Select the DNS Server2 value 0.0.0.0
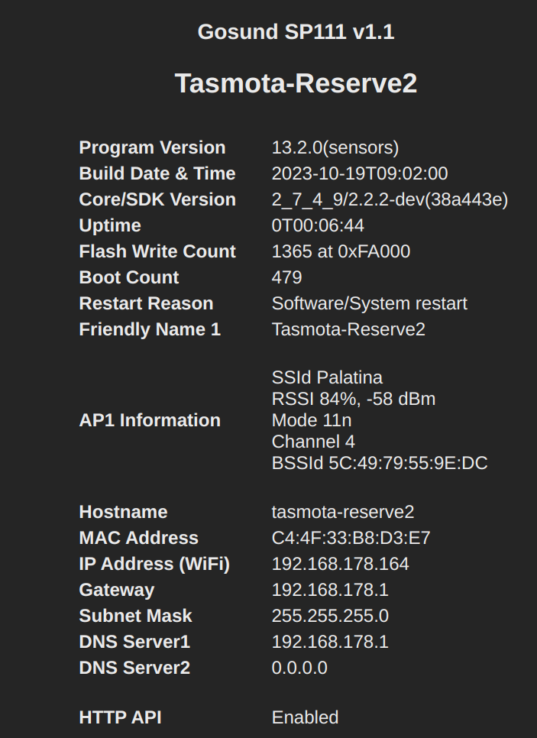This screenshot has height=738, width=537. click(x=299, y=668)
